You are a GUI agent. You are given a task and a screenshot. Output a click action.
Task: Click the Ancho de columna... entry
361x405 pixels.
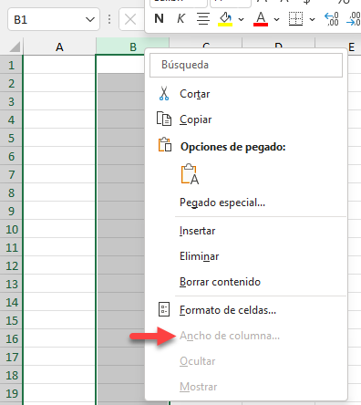click(x=246, y=336)
